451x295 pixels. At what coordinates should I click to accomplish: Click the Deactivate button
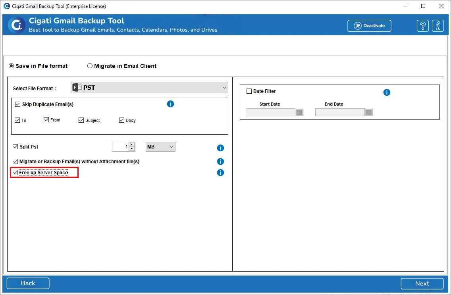click(x=369, y=25)
